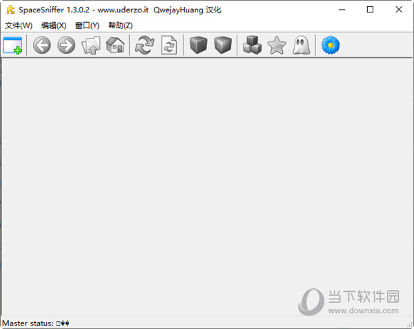Open the 编辑(X) menu
Viewport: 414px width, 329px height.
pyautogui.click(x=53, y=26)
